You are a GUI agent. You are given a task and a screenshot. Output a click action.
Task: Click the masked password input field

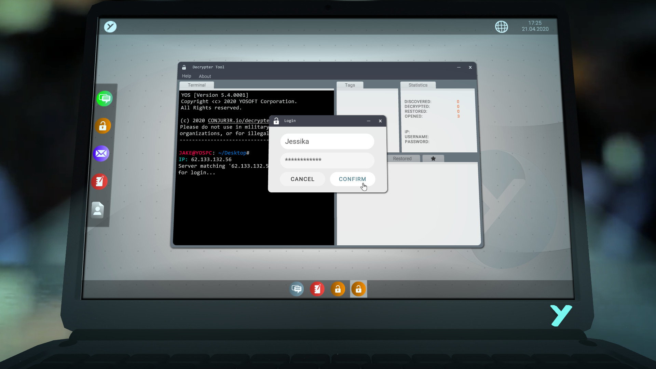(x=327, y=160)
